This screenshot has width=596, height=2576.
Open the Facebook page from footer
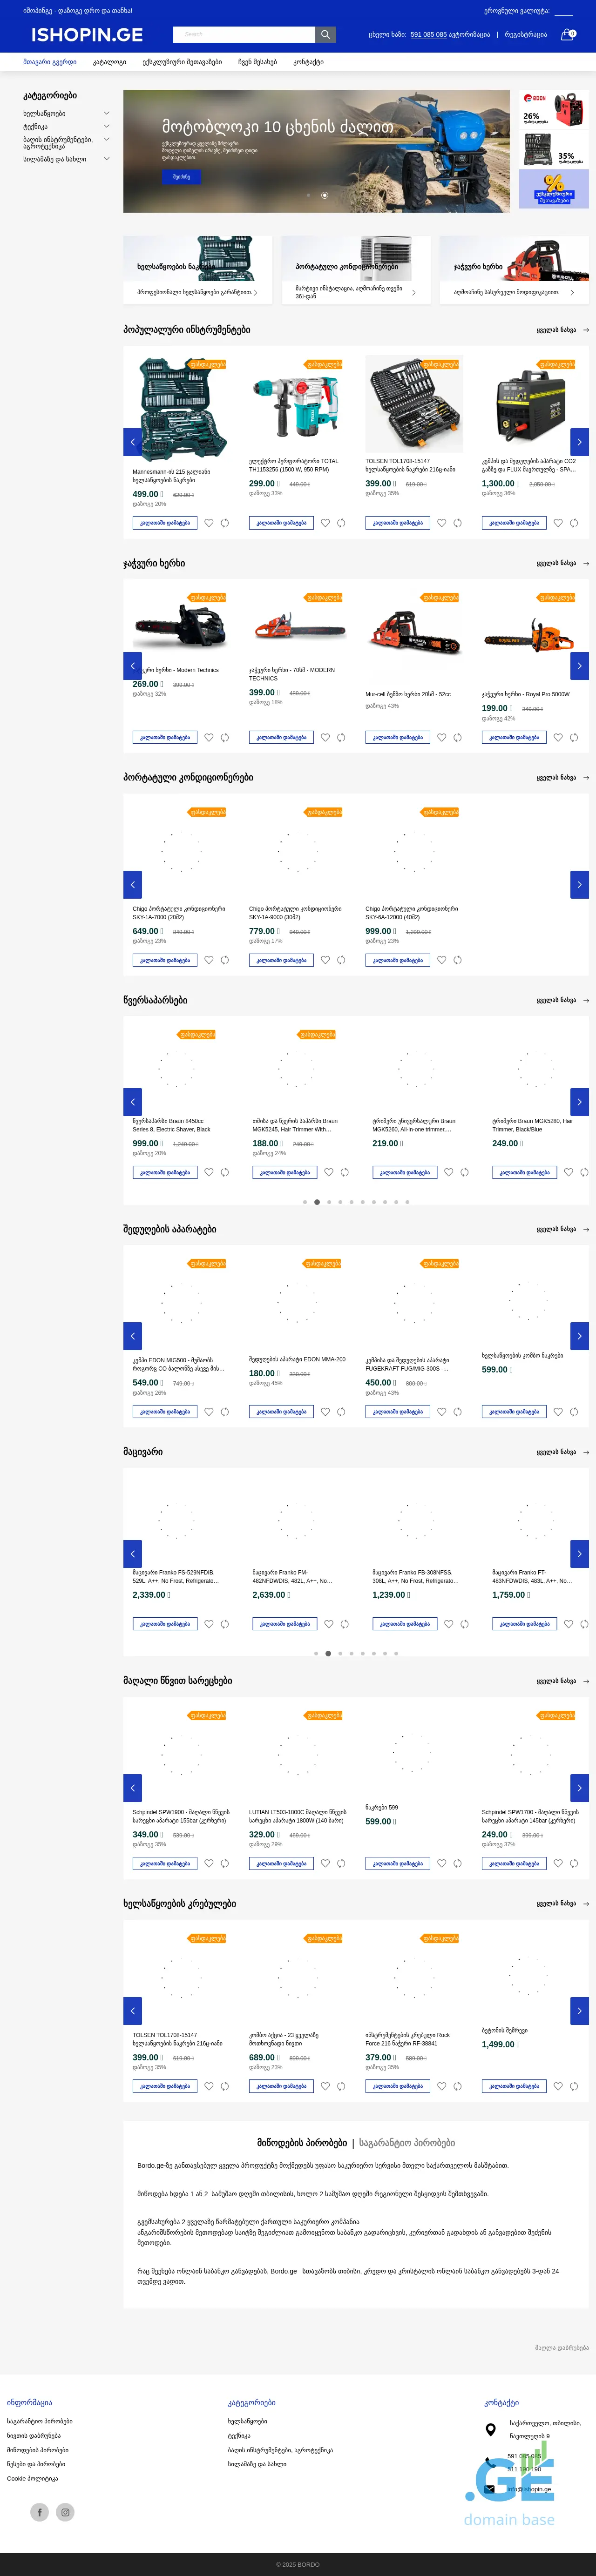[39, 2511]
